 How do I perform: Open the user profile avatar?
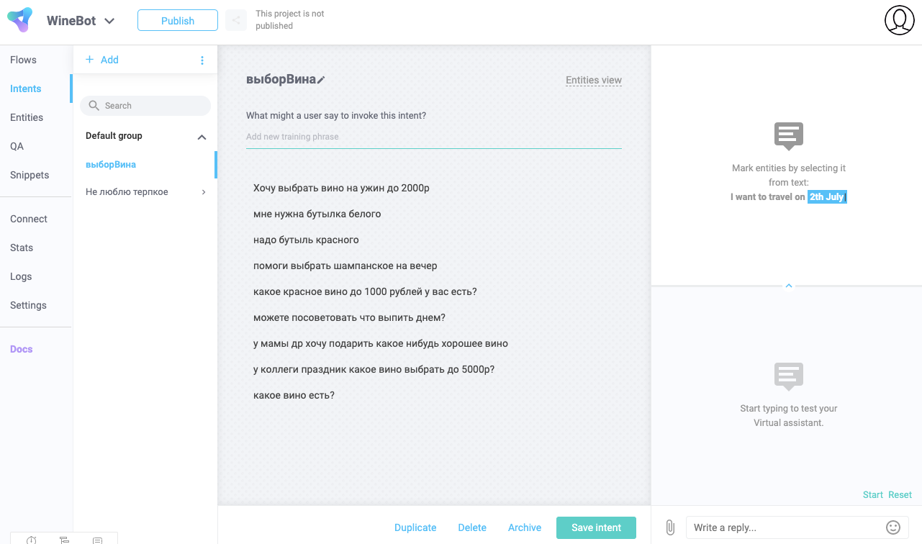[x=899, y=20]
